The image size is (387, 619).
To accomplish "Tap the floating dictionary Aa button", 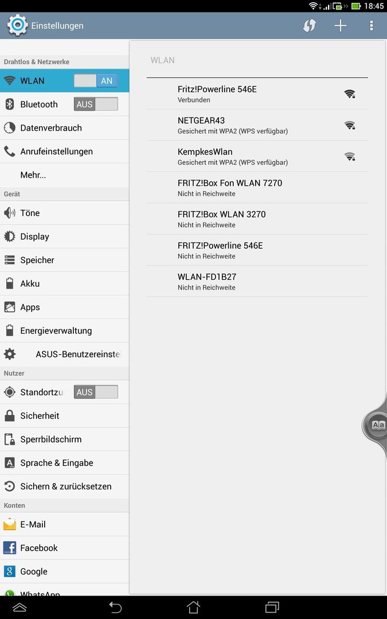I will (x=378, y=425).
